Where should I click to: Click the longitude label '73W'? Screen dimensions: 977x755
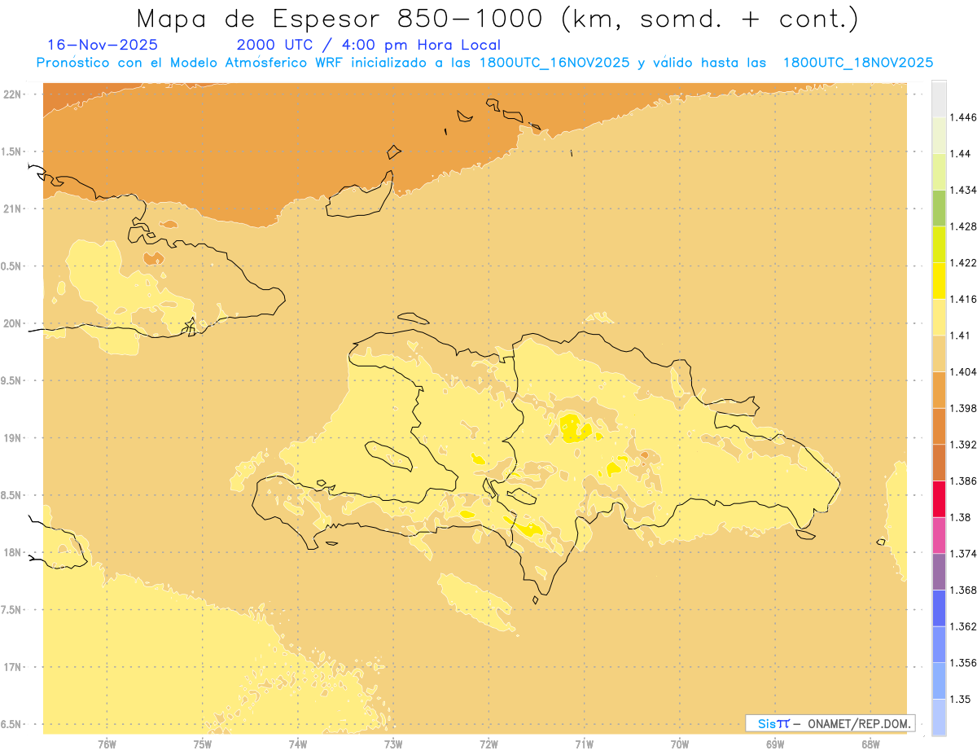tap(393, 744)
